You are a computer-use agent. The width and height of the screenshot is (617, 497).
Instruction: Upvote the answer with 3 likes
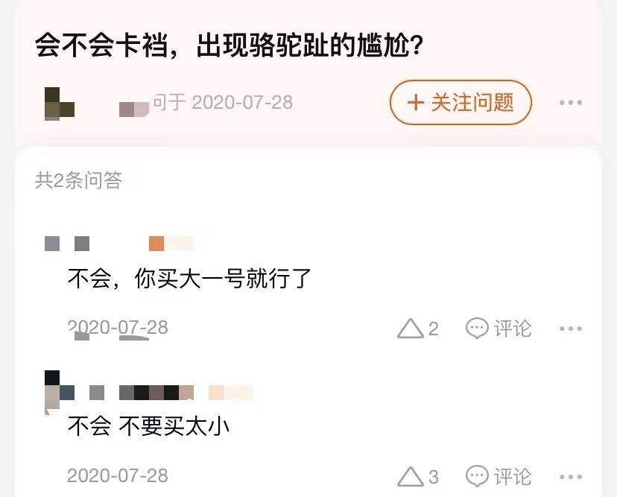[x=411, y=477]
